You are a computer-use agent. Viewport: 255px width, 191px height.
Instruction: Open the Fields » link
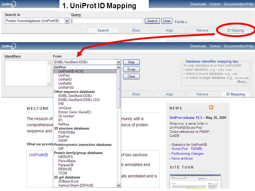click(x=181, y=22)
